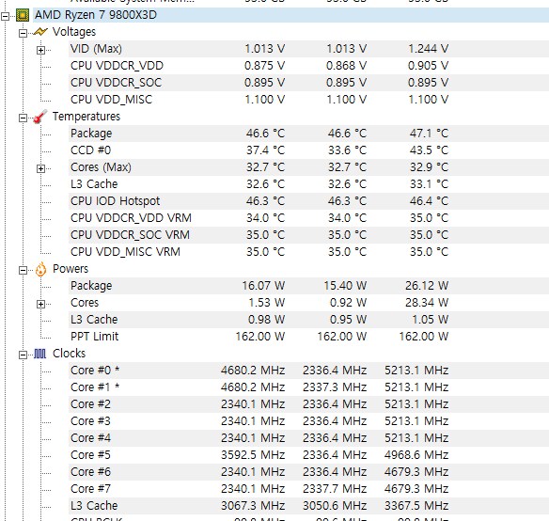The height and width of the screenshot is (521, 549).
Task: Select the Cores power label
Action: (x=85, y=303)
